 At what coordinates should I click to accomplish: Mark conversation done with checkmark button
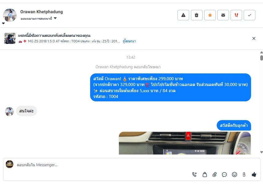pyautogui.click(x=250, y=15)
